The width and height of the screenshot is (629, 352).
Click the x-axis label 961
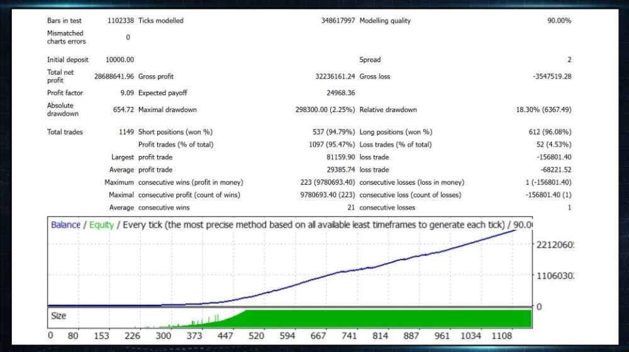pos(442,336)
